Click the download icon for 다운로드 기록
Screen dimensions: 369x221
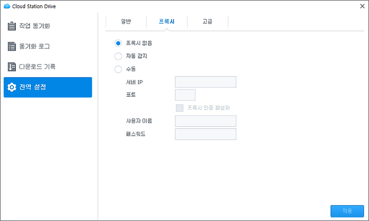click(x=12, y=67)
